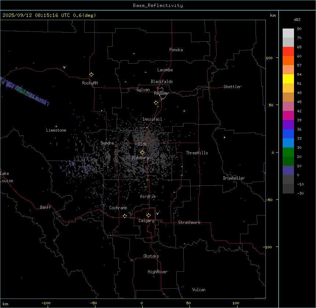The image size is (316, 308).
Task: Click the Base_Reflectivity title text
Action: pos(158,5)
